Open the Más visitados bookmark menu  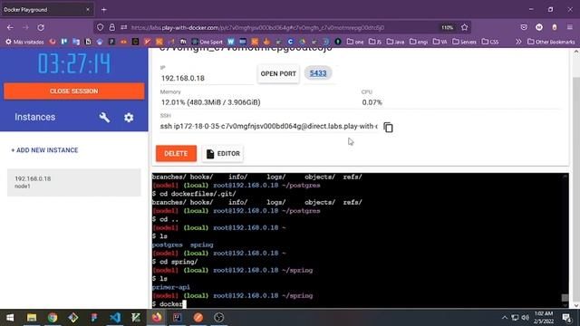click(x=24, y=42)
